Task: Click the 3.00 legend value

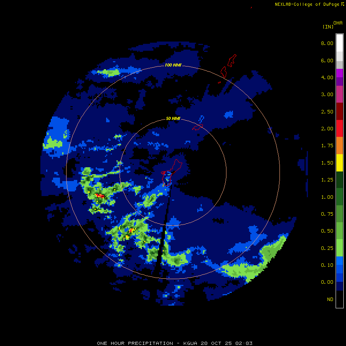Action: coord(327,95)
